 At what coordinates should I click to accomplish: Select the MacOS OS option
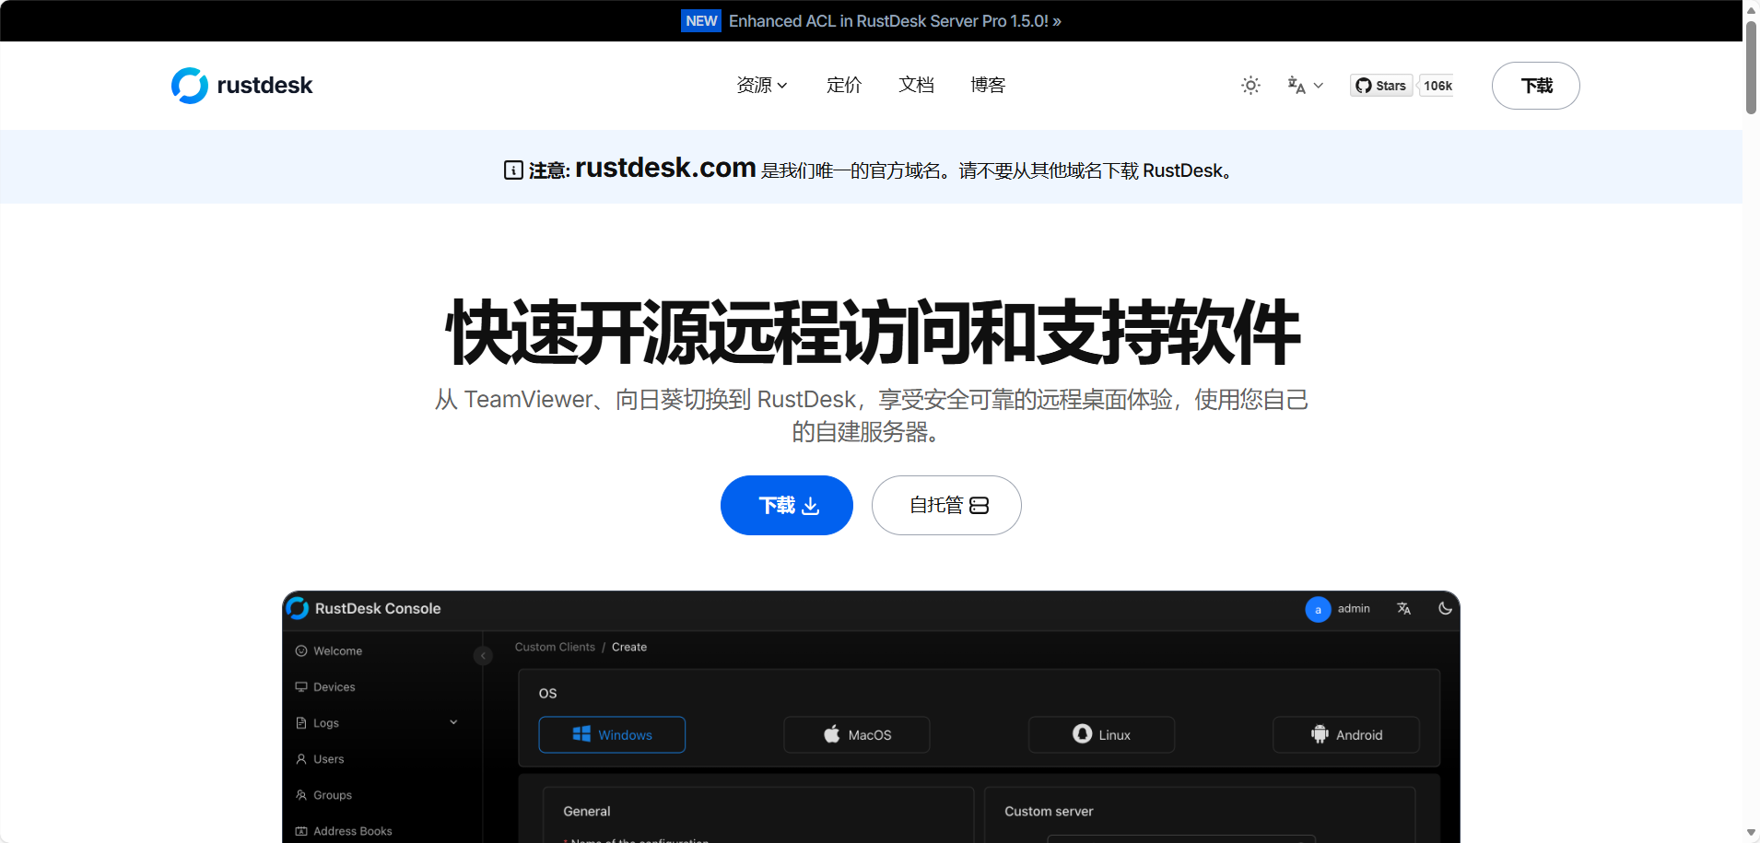[x=857, y=734]
